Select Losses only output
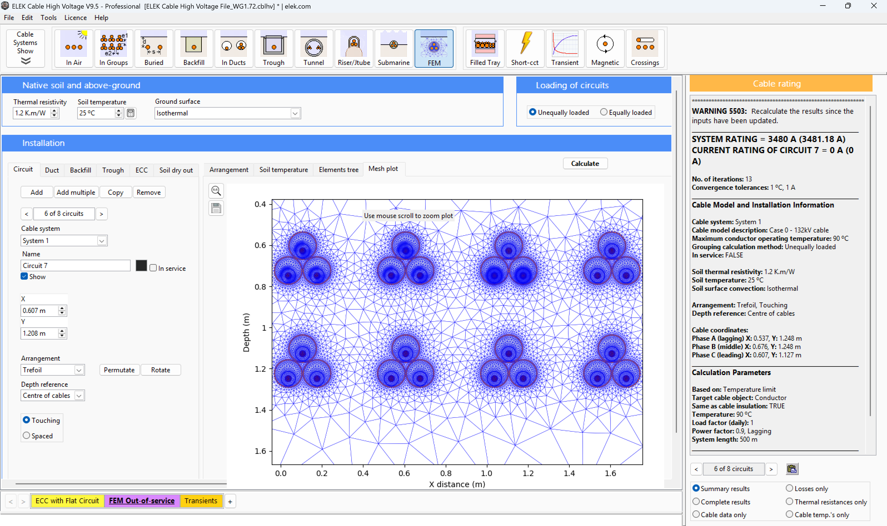 [807, 489]
